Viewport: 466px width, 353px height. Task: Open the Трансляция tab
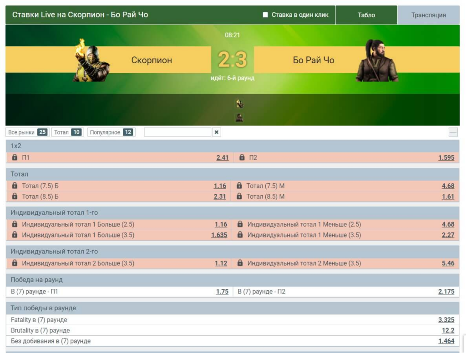(x=428, y=15)
